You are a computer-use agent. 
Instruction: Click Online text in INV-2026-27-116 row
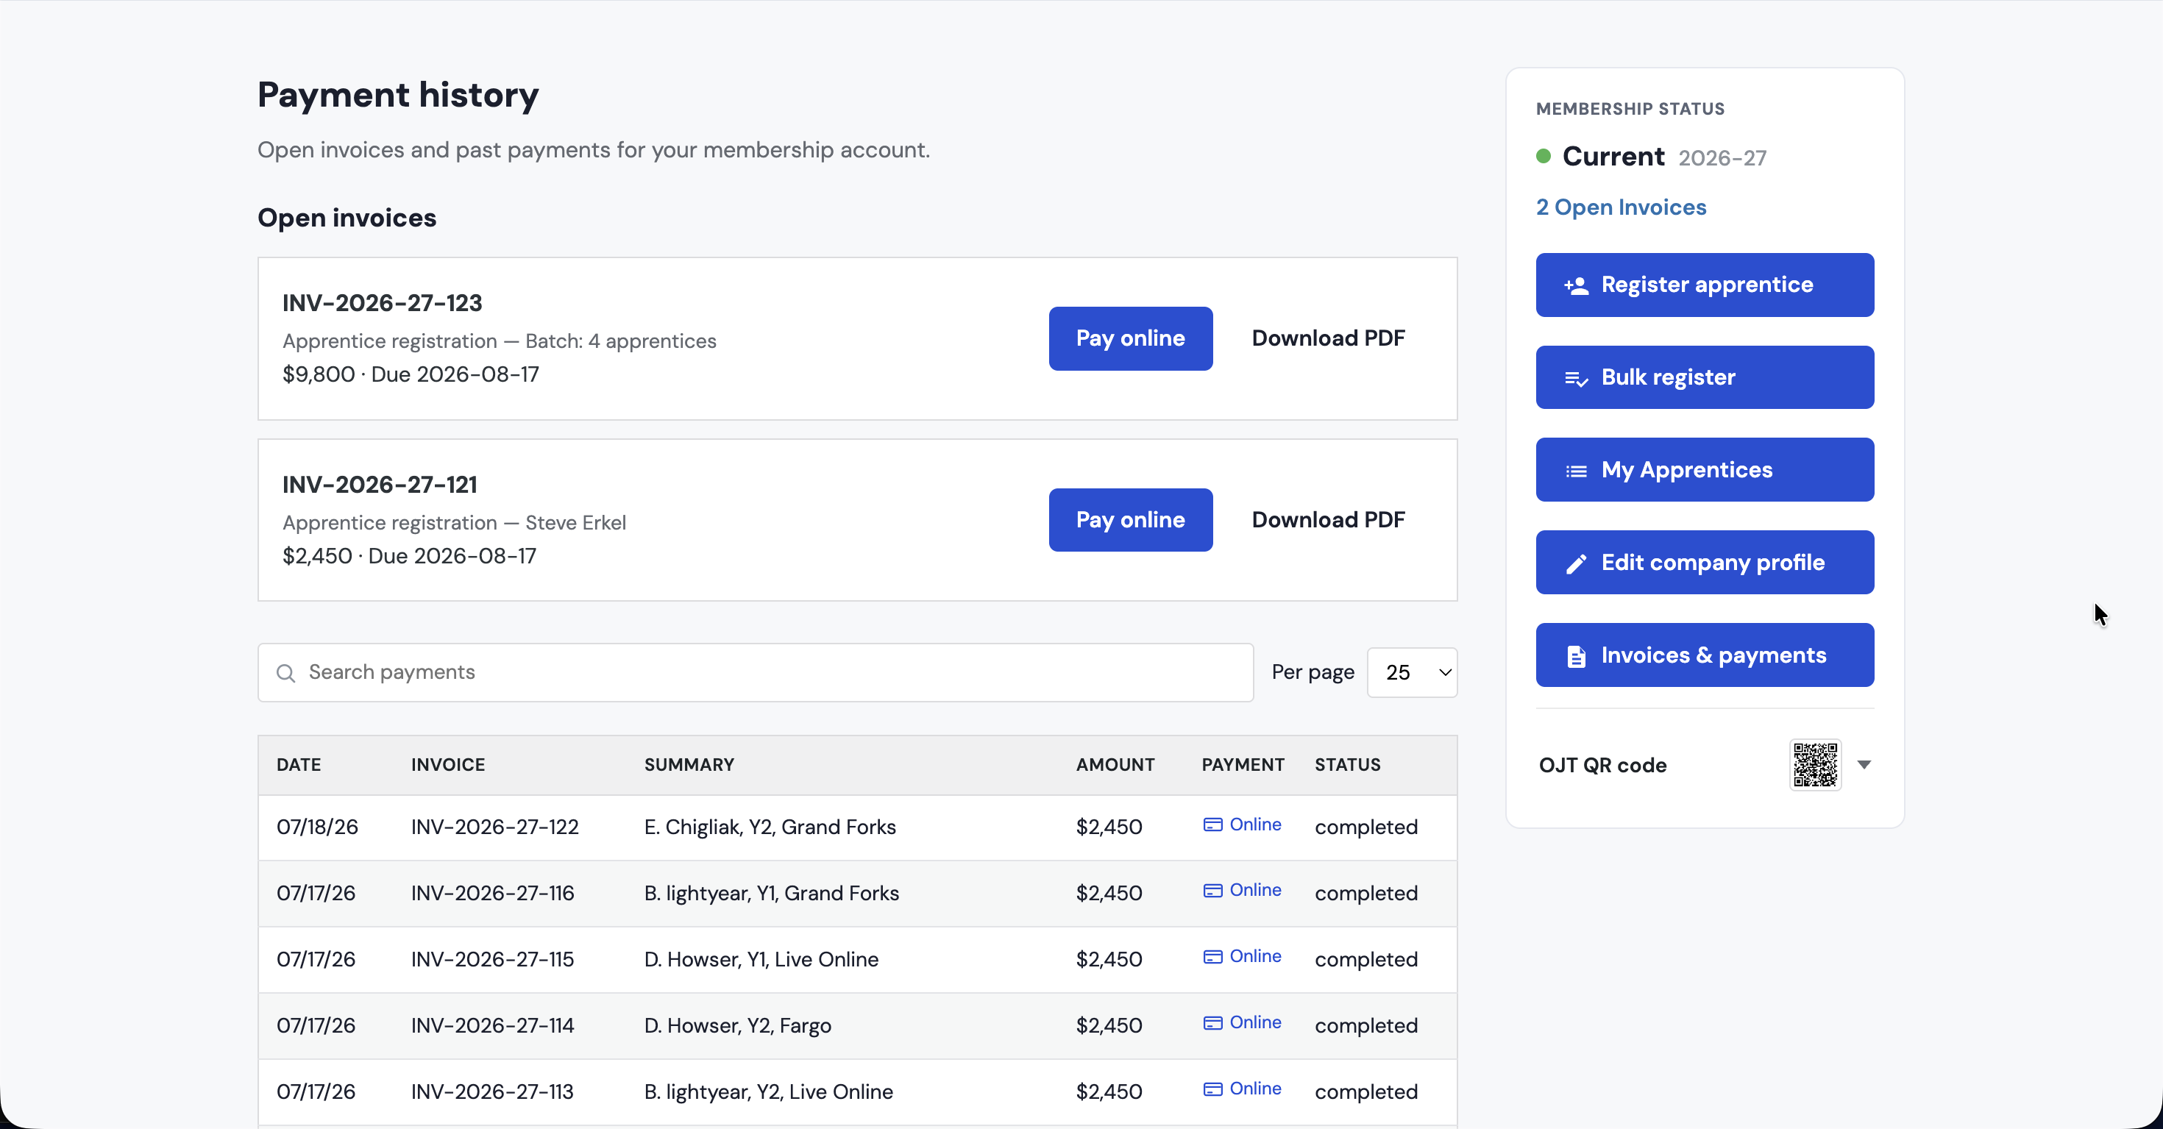[x=1254, y=890]
